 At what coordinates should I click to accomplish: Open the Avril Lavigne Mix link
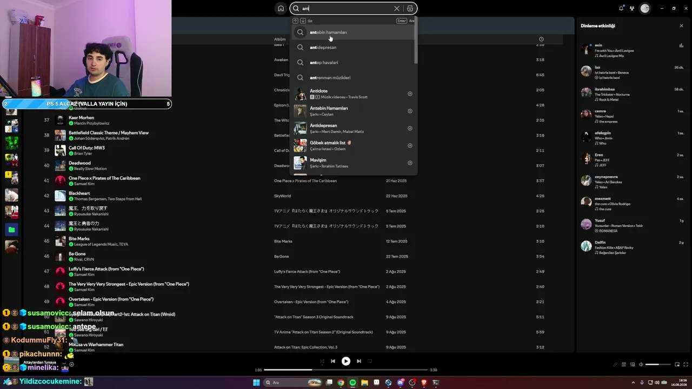[x=611, y=56]
